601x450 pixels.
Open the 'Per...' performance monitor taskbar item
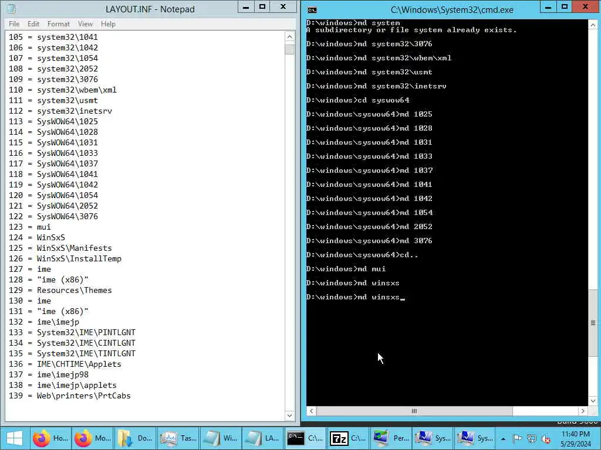tap(390, 438)
